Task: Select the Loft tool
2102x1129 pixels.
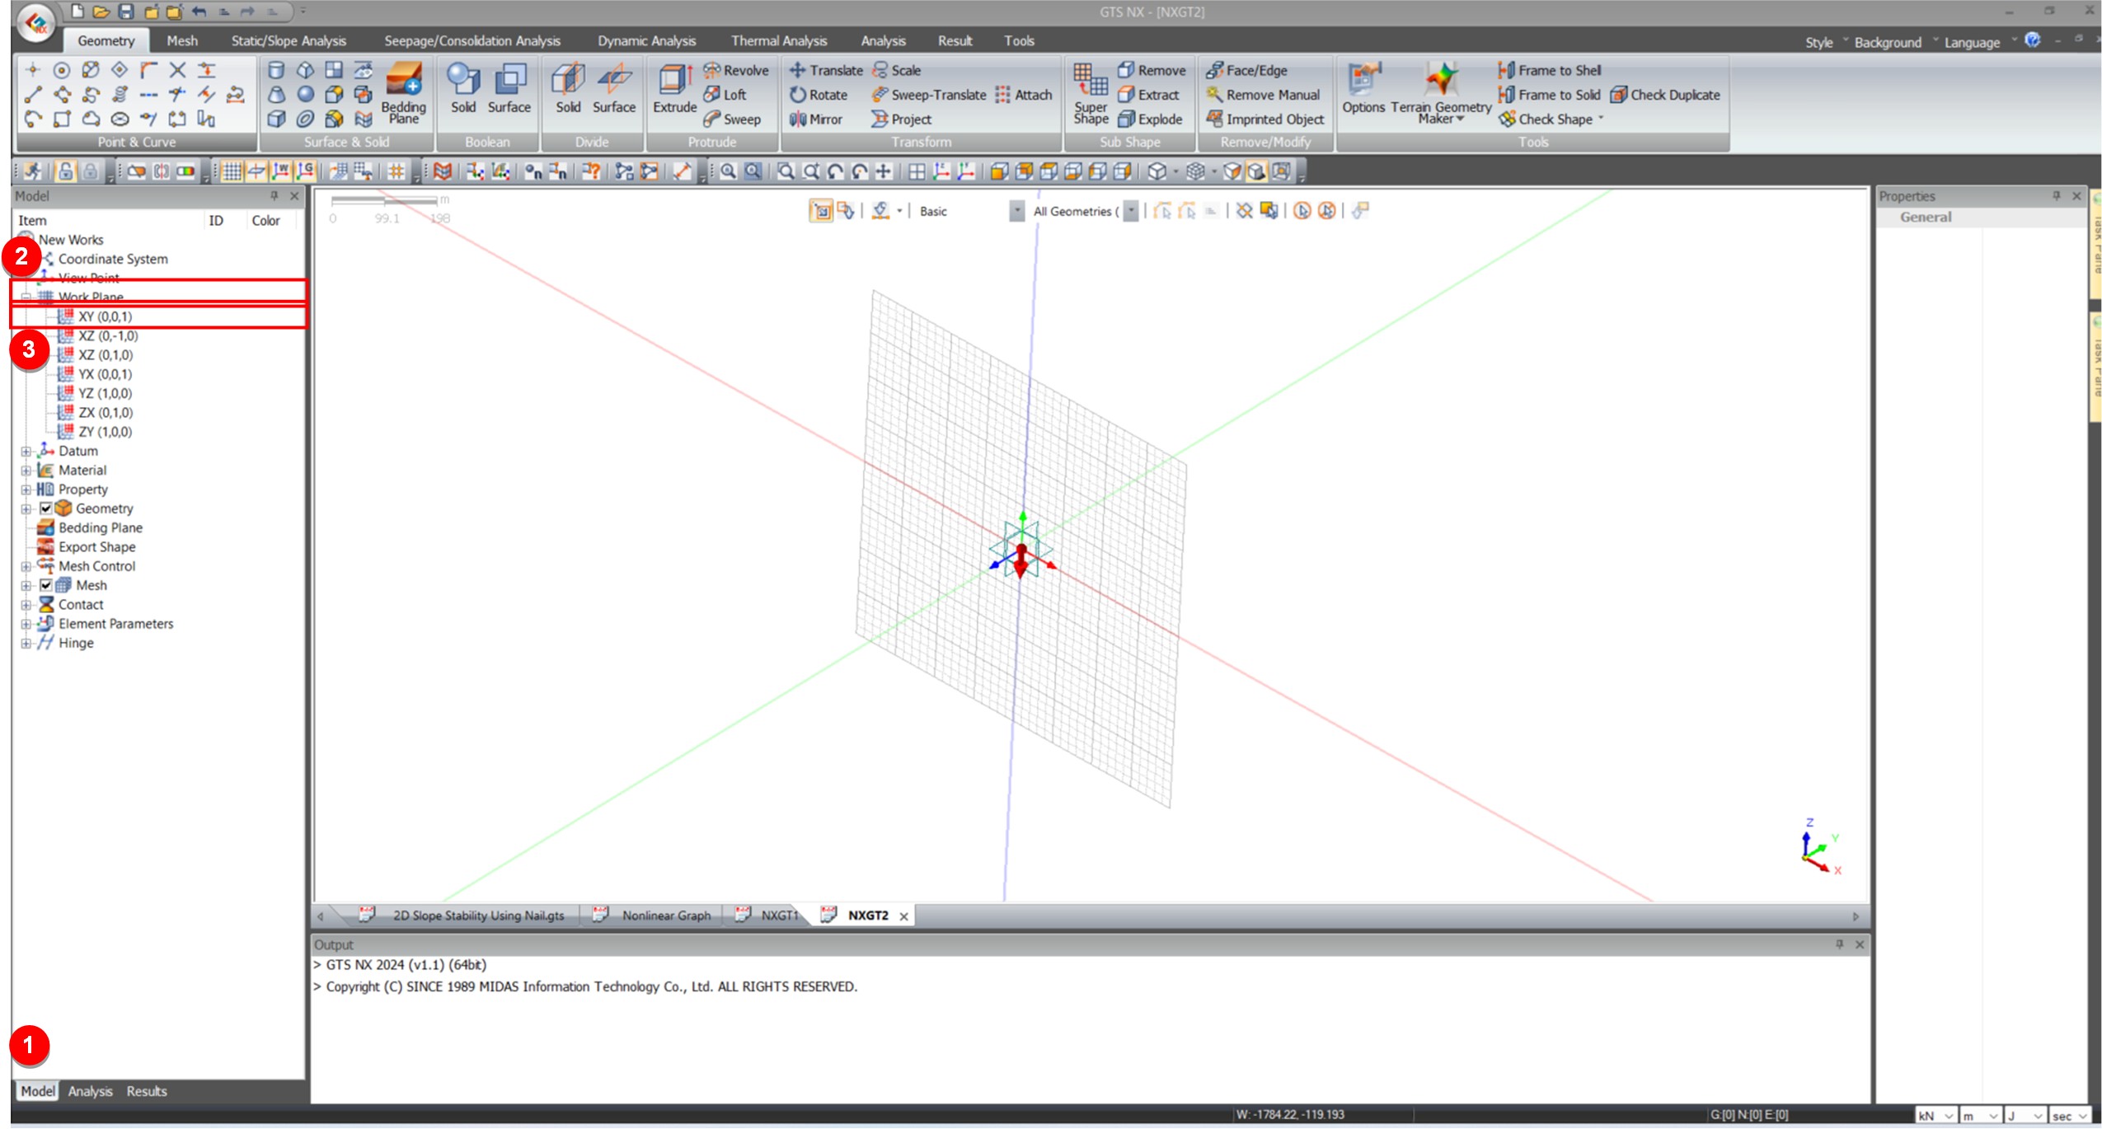Action: pos(725,95)
